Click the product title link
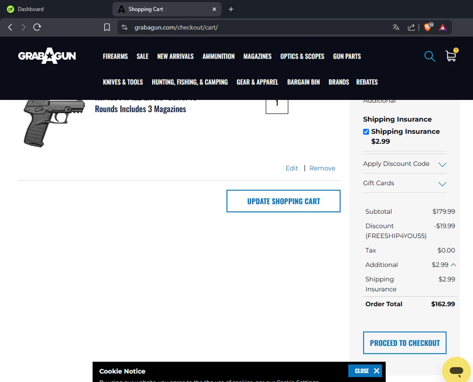Image resolution: width=473 pixels, height=382 pixels. point(145,107)
